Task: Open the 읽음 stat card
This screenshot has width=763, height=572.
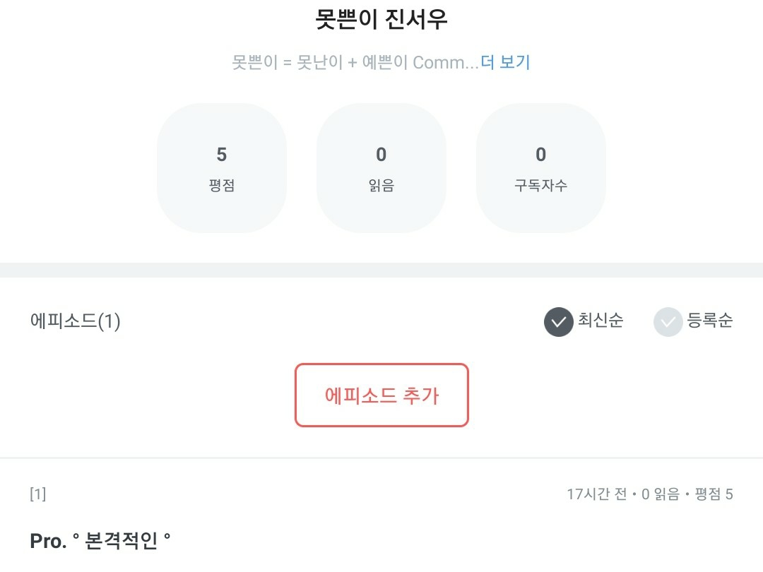Action: pos(381,168)
